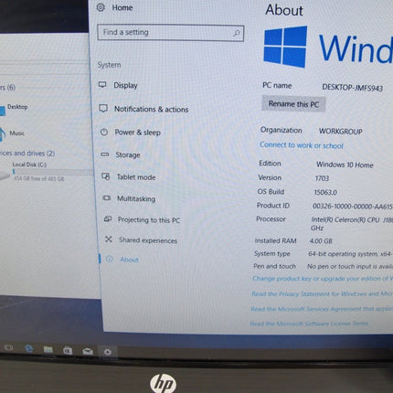The height and width of the screenshot is (393, 393).
Task: Select PC name DESKTOP-JMFS943 text
Action: tap(352, 88)
